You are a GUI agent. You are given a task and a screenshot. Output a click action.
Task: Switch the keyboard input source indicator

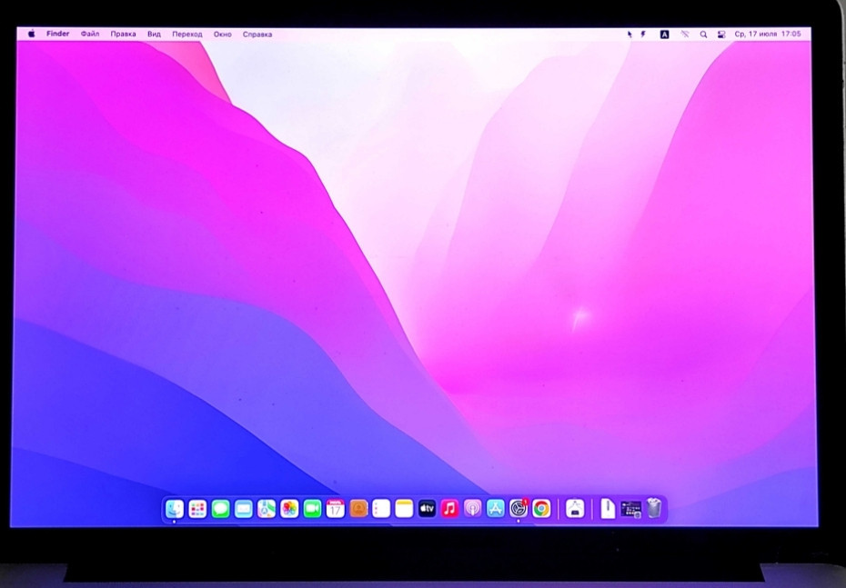(x=665, y=34)
